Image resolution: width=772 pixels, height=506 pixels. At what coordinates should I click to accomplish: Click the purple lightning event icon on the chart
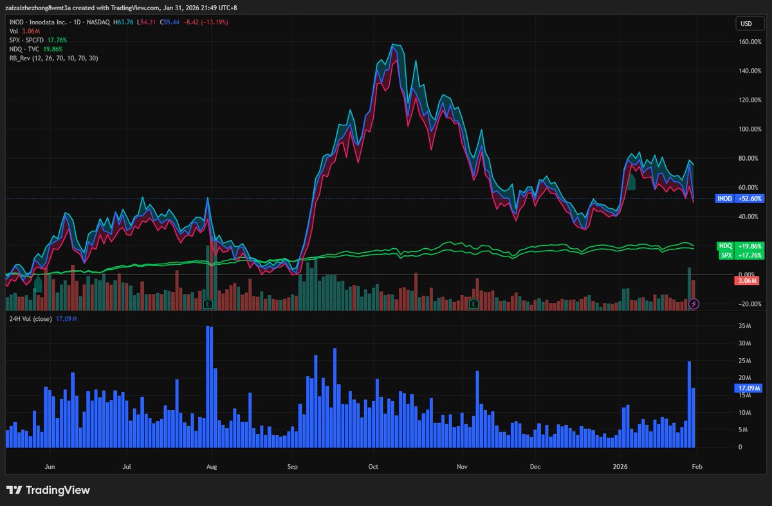[x=693, y=303]
